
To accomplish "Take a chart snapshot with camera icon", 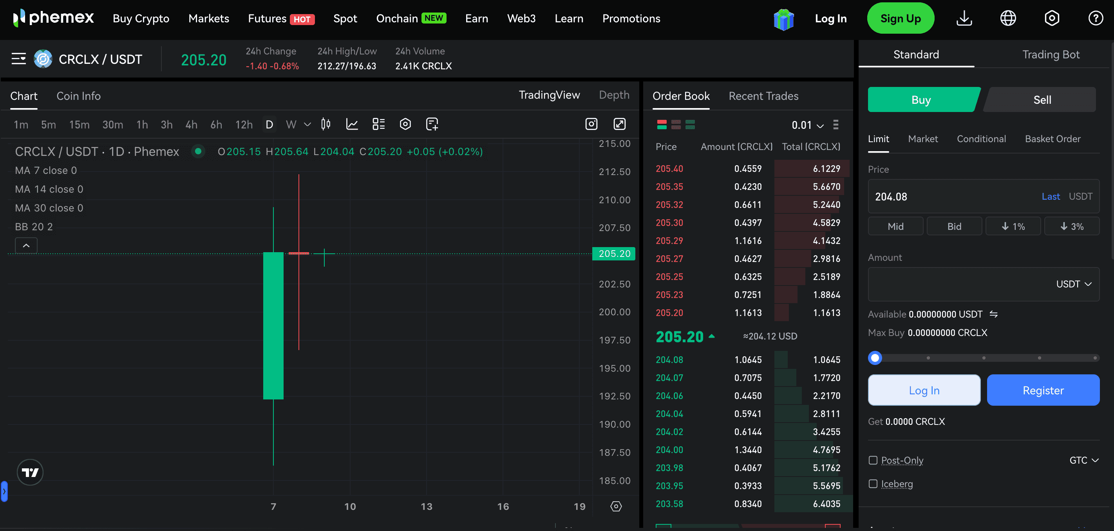I will [591, 125].
